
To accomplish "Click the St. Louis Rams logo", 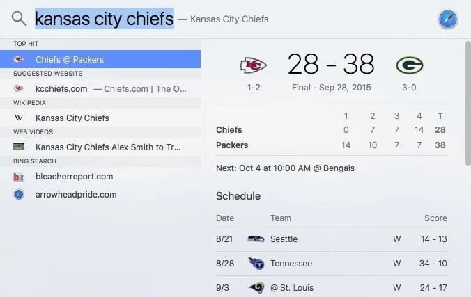I will click(256, 287).
